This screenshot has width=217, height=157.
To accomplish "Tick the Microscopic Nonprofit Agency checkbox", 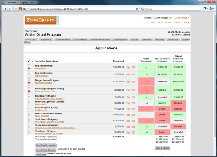I will pyautogui.click(x=29, y=88).
